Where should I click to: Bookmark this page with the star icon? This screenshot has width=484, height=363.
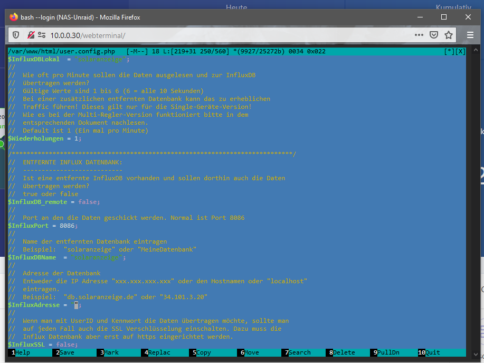pyautogui.click(x=449, y=35)
